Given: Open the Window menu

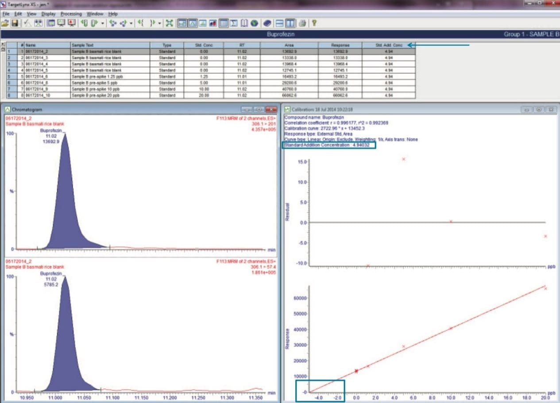Looking at the screenshot, I should click(x=95, y=14).
